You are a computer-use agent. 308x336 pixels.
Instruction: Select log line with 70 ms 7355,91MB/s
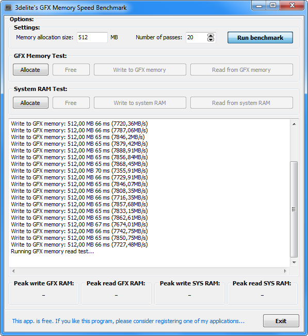(79, 171)
